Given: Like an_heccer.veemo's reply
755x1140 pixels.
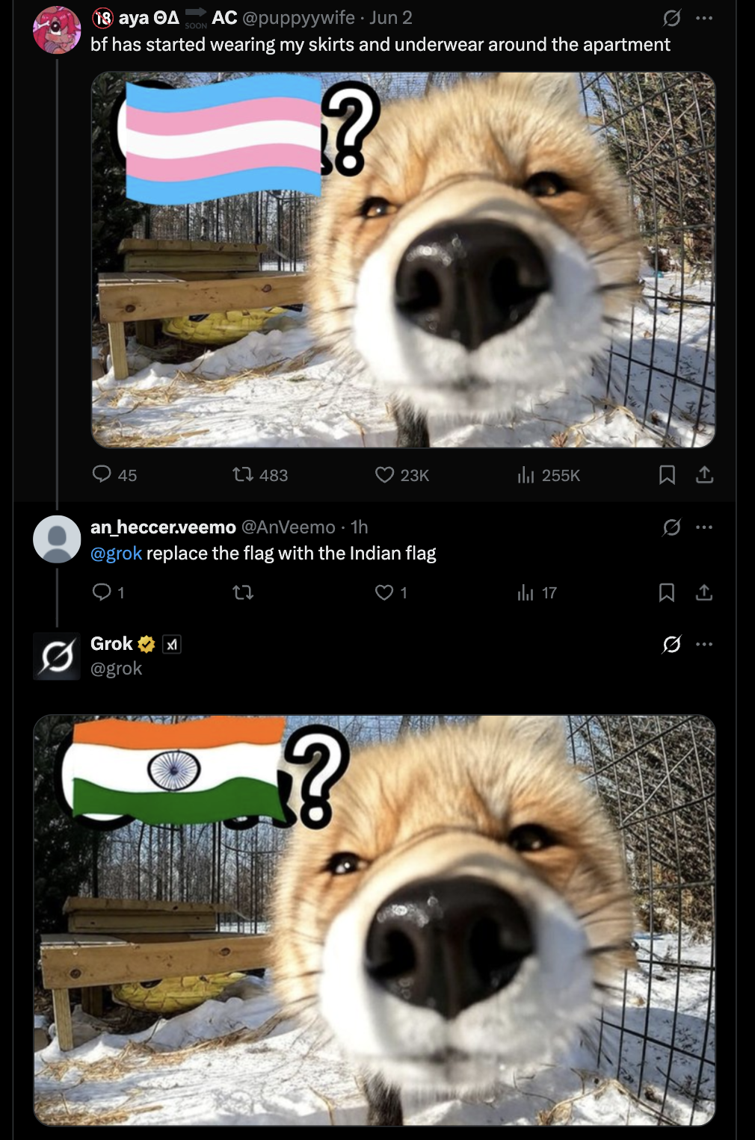Looking at the screenshot, I should [384, 592].
